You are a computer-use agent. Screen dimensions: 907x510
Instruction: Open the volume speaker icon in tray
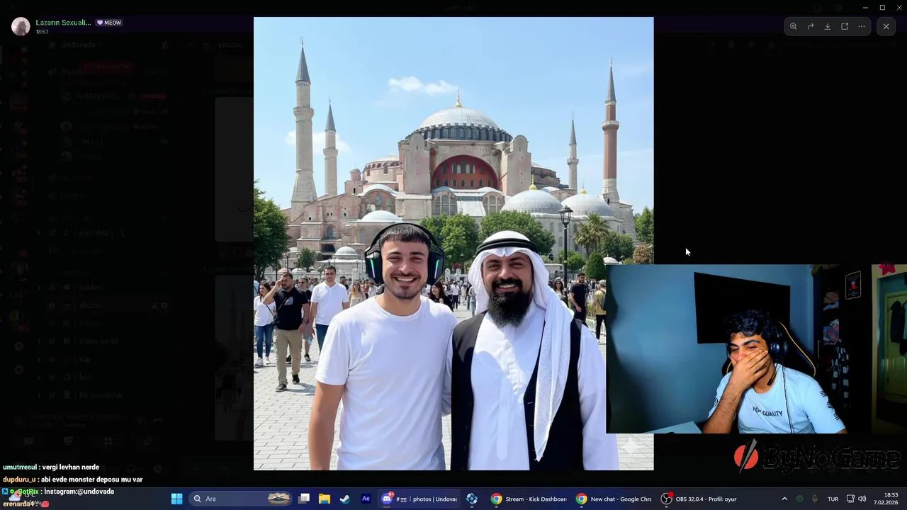862,499
